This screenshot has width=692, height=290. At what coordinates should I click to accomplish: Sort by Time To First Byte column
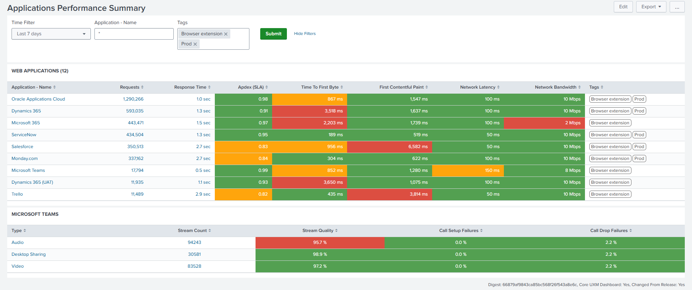point(322,87)
